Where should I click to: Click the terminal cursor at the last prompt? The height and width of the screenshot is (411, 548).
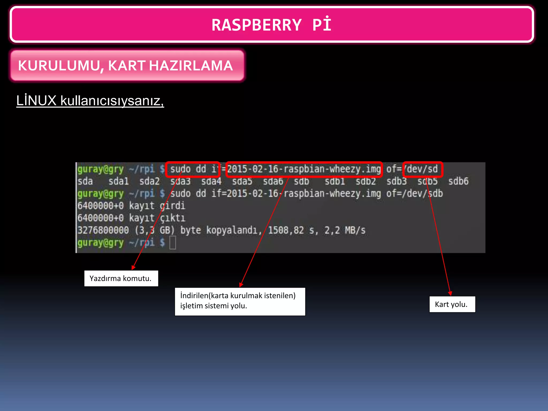pos(173,243)
